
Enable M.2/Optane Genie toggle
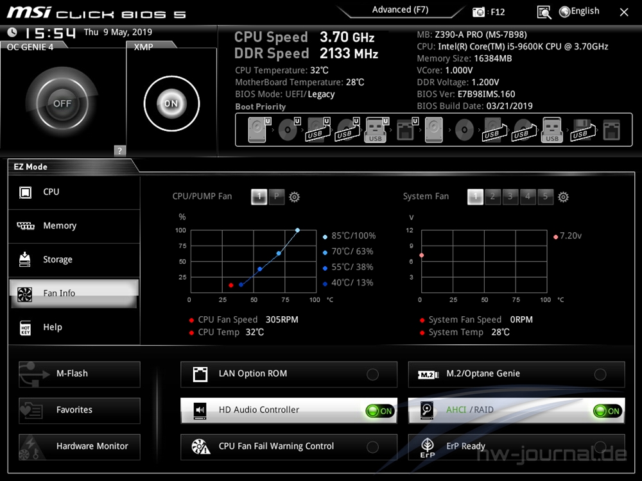tap(600, 375)
